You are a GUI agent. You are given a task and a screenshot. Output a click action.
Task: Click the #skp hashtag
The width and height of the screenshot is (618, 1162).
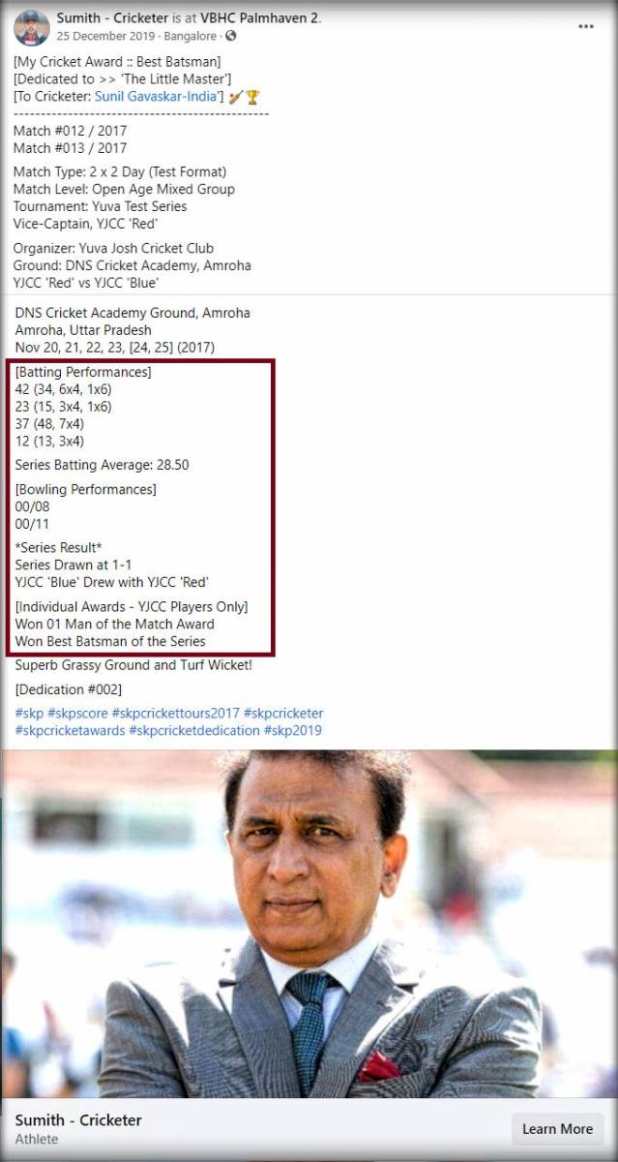(29, 714)
